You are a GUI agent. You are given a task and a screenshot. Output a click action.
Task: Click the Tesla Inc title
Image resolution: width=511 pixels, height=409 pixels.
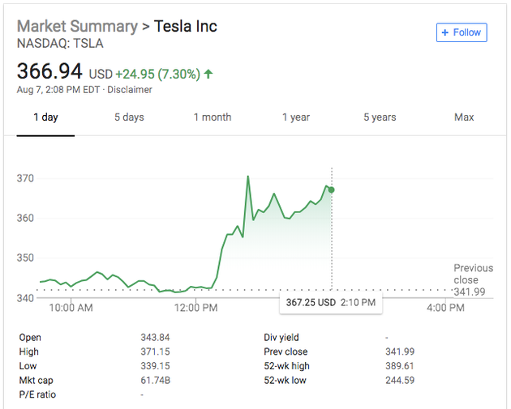[x=186, y=26]
